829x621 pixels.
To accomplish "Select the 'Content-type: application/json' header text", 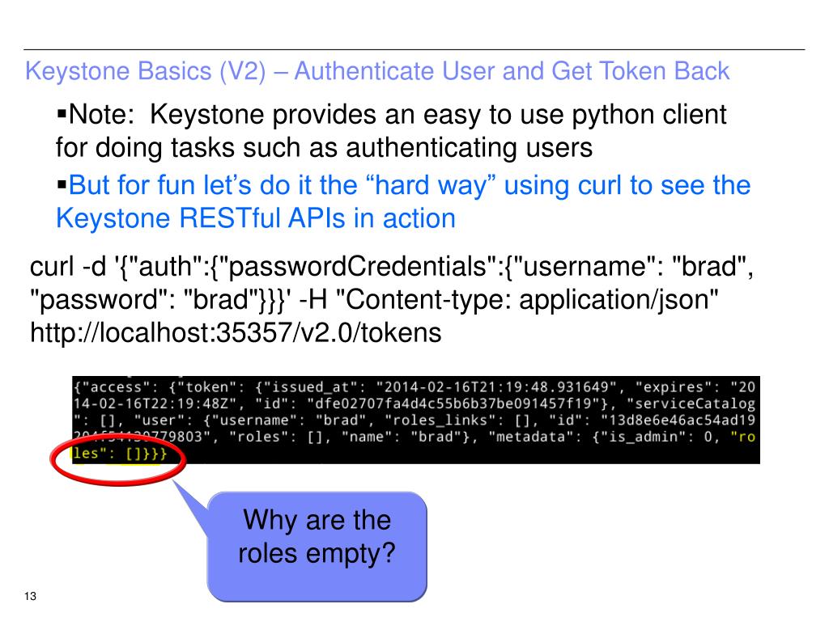I will click(x=526, y=299).
